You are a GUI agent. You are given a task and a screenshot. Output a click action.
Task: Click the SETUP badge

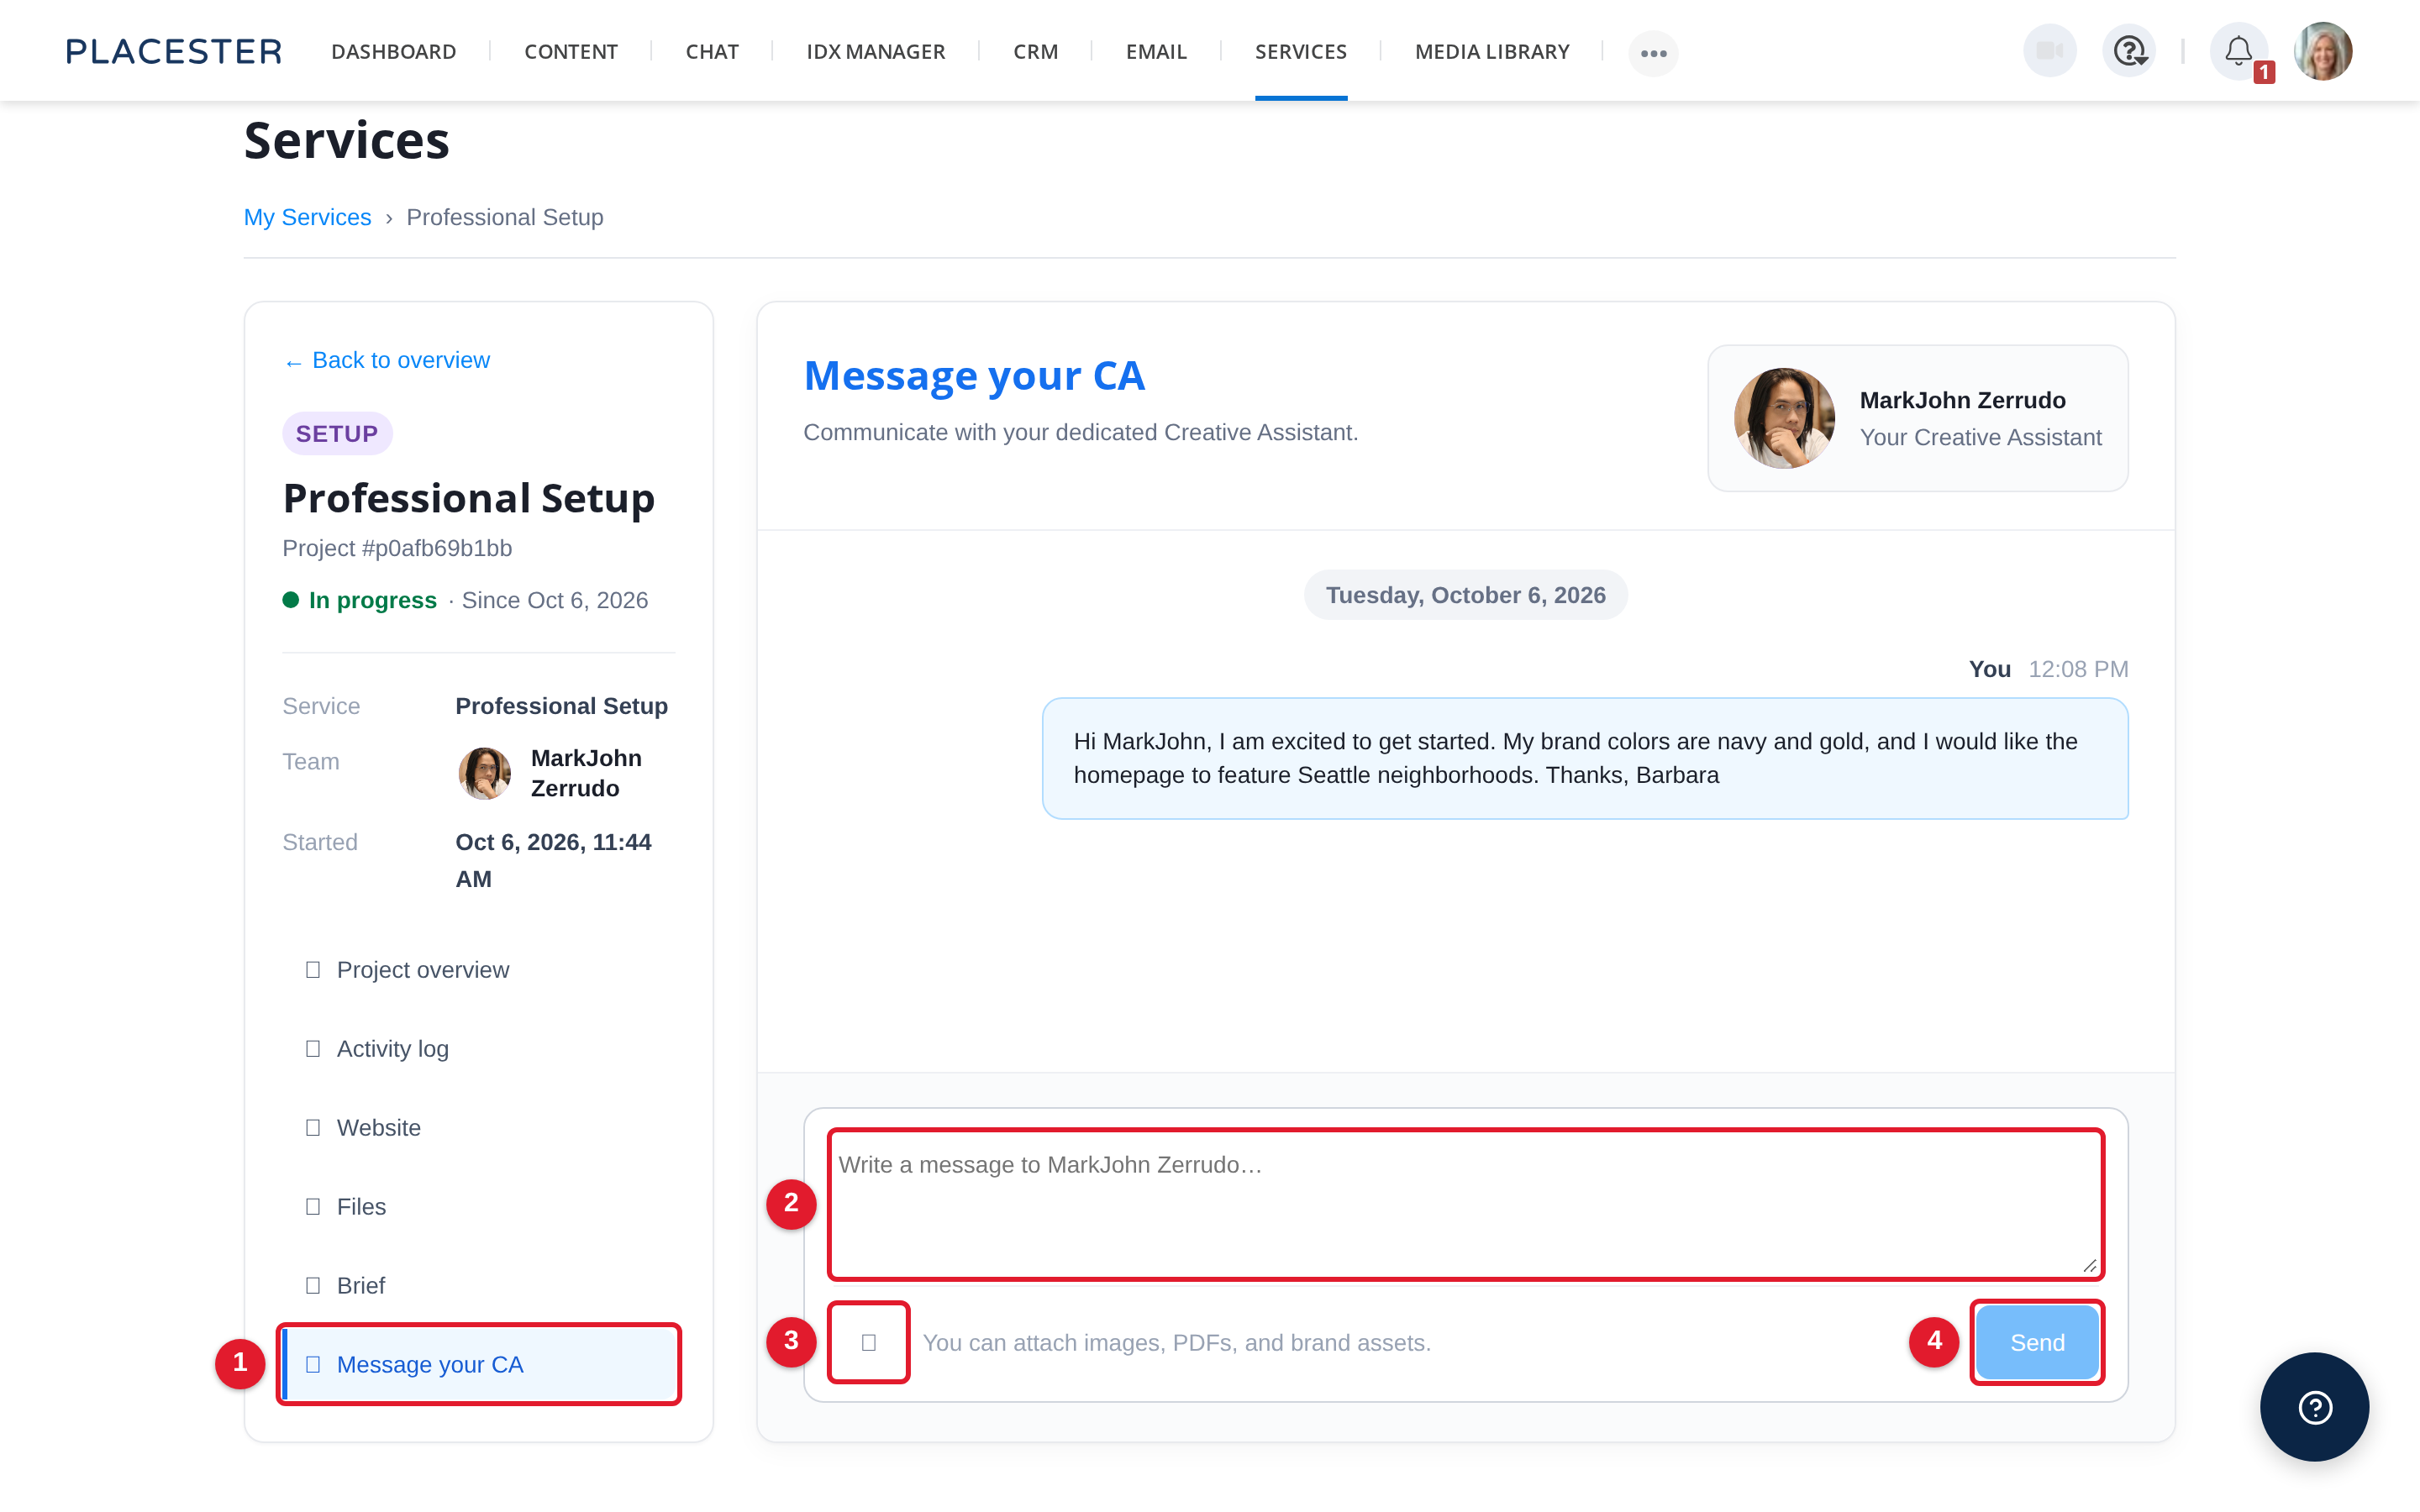point(337,434)
